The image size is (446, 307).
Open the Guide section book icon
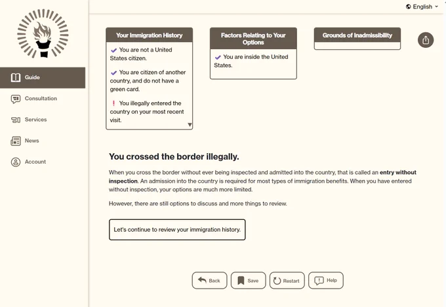point(16,77)
